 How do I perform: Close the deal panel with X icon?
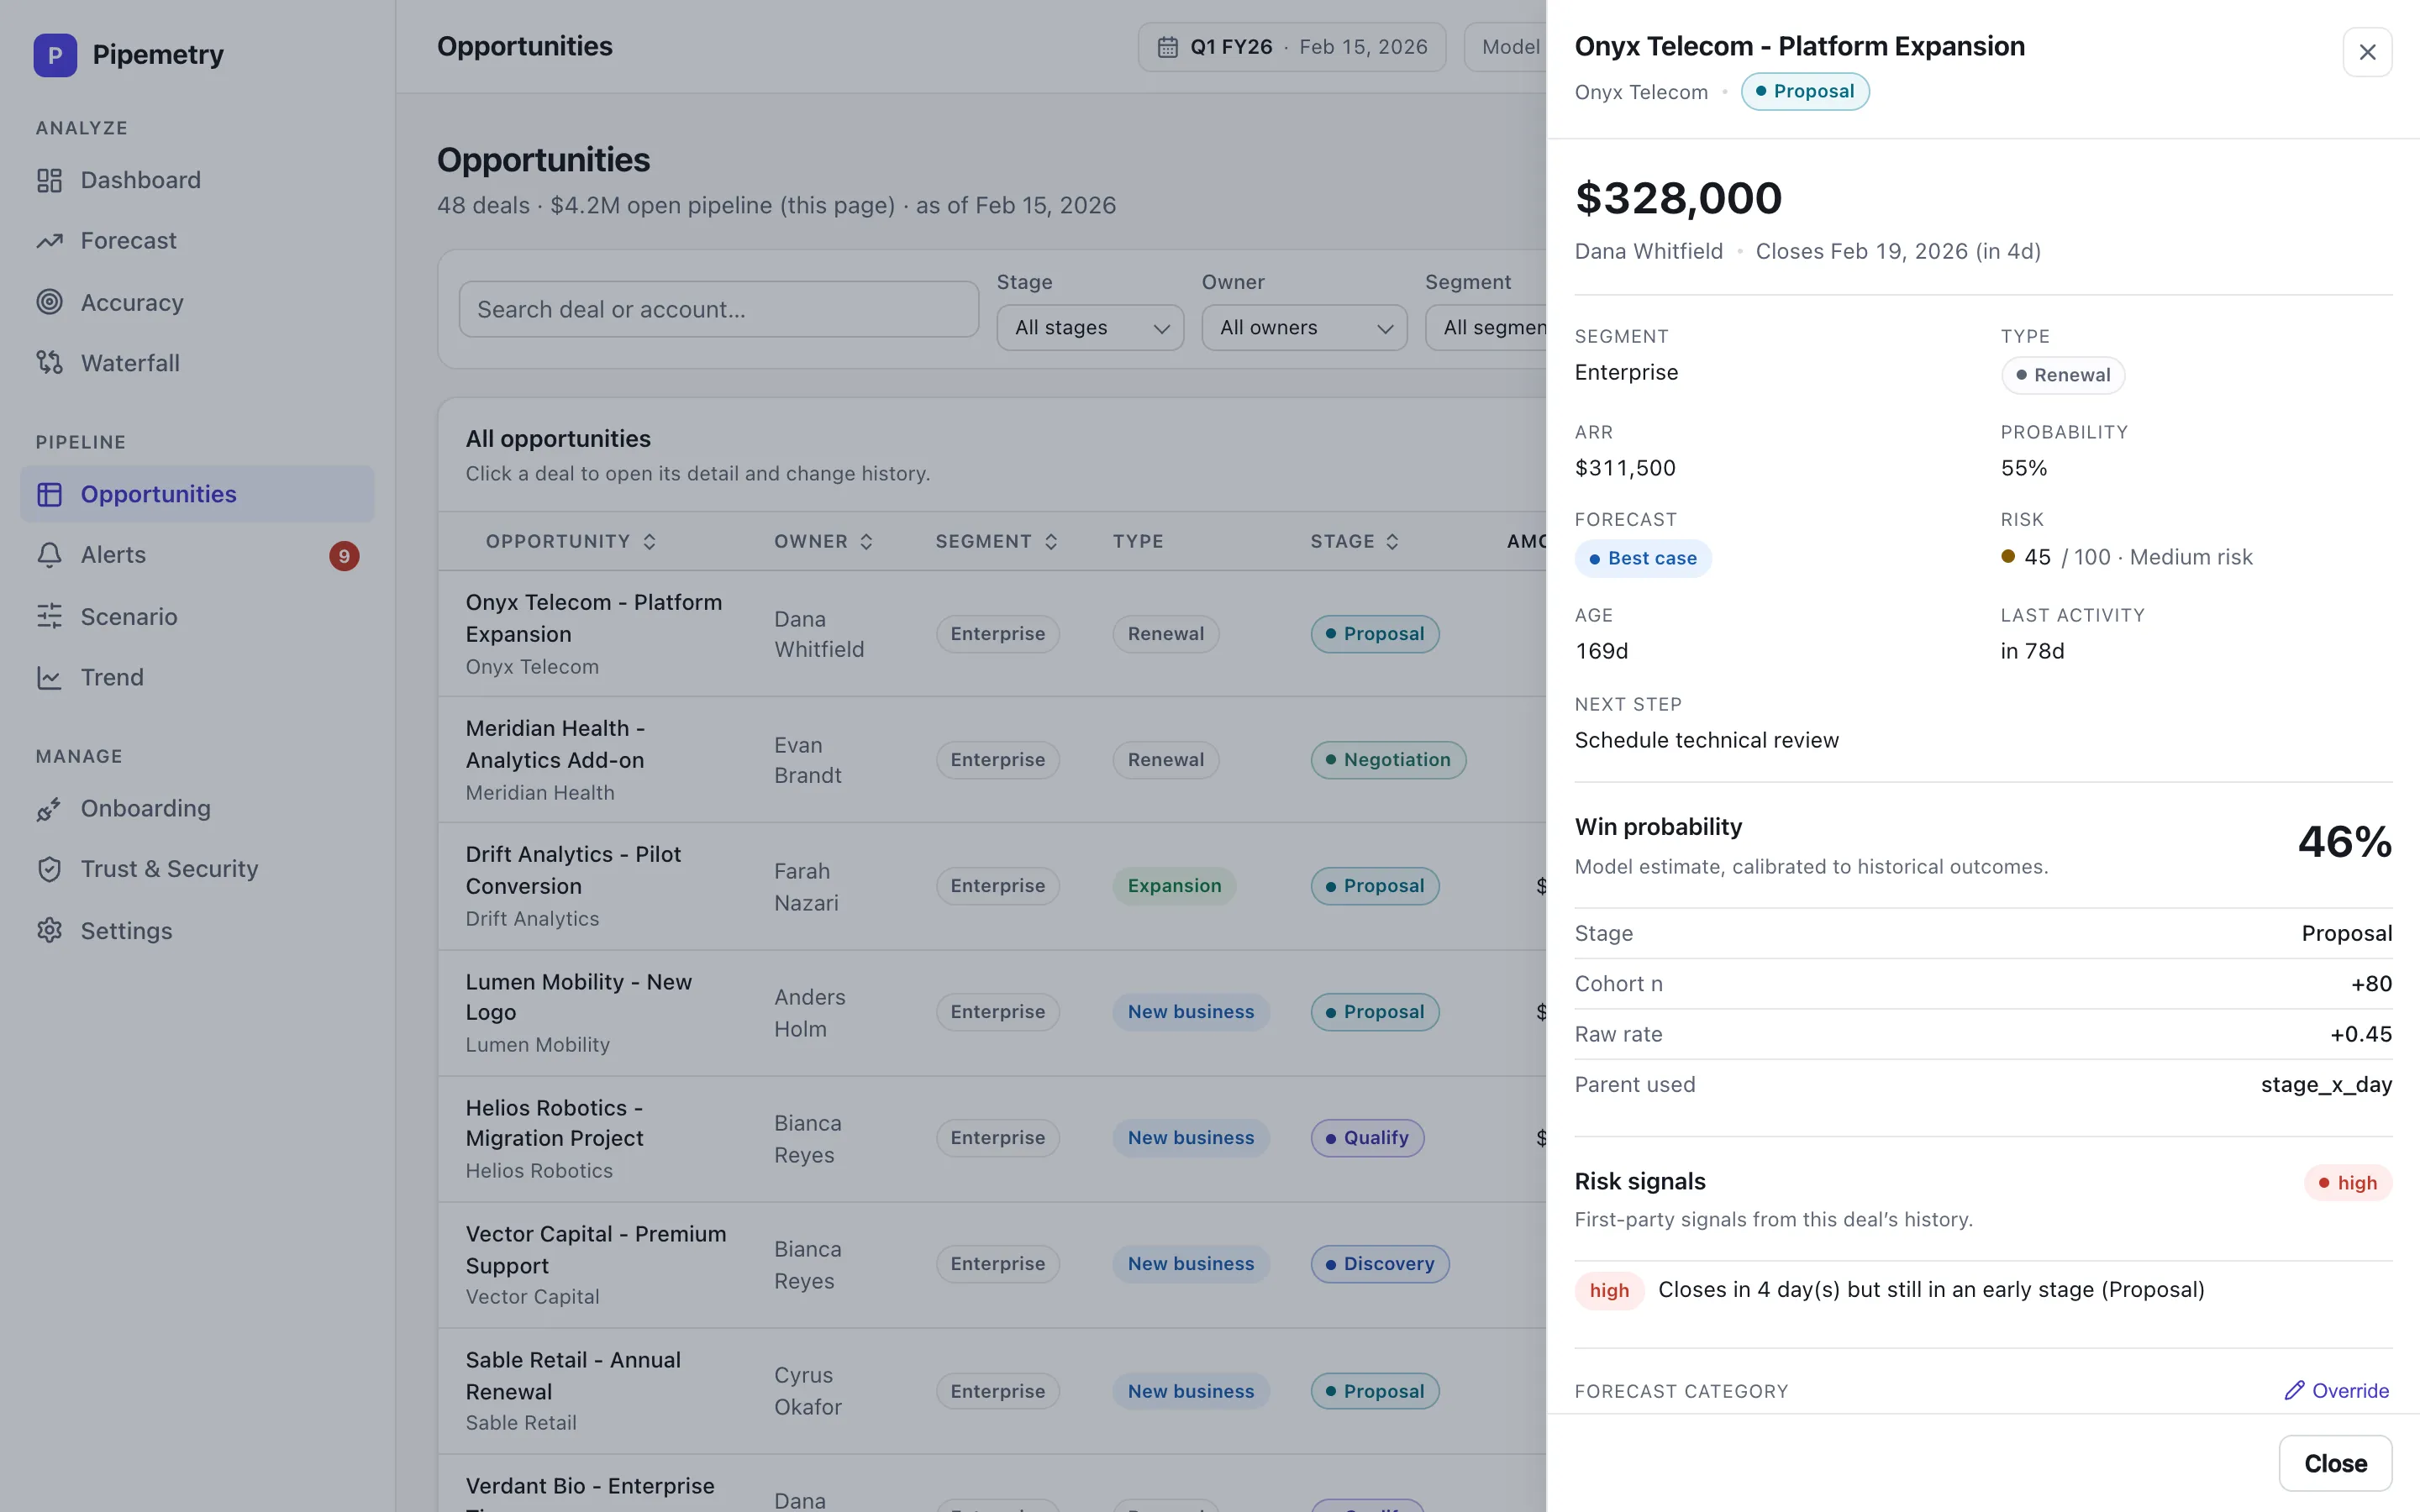(2367, 52)
